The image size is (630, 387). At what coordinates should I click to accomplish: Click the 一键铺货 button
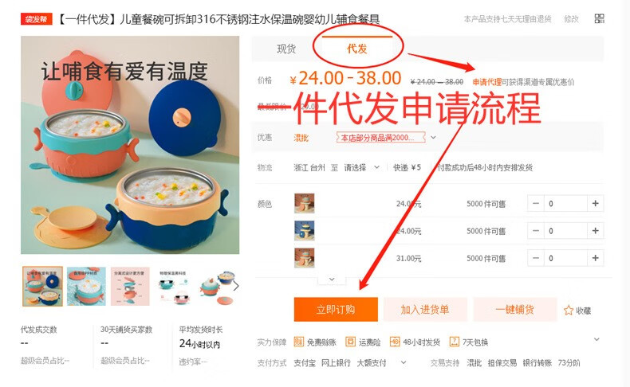pyautogui.click(x=515, y=309)
